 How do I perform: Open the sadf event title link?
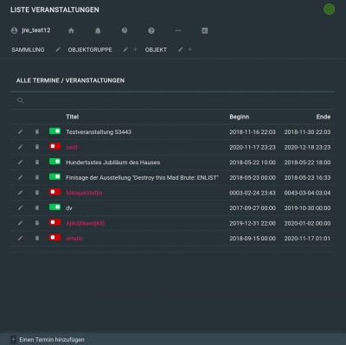tap(72, 147)
